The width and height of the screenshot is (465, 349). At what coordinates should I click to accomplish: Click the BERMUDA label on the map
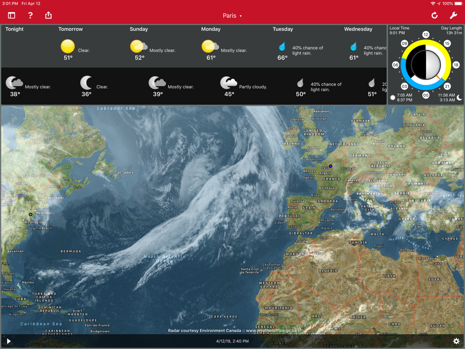pyautogui.click(x=71, y=251)
